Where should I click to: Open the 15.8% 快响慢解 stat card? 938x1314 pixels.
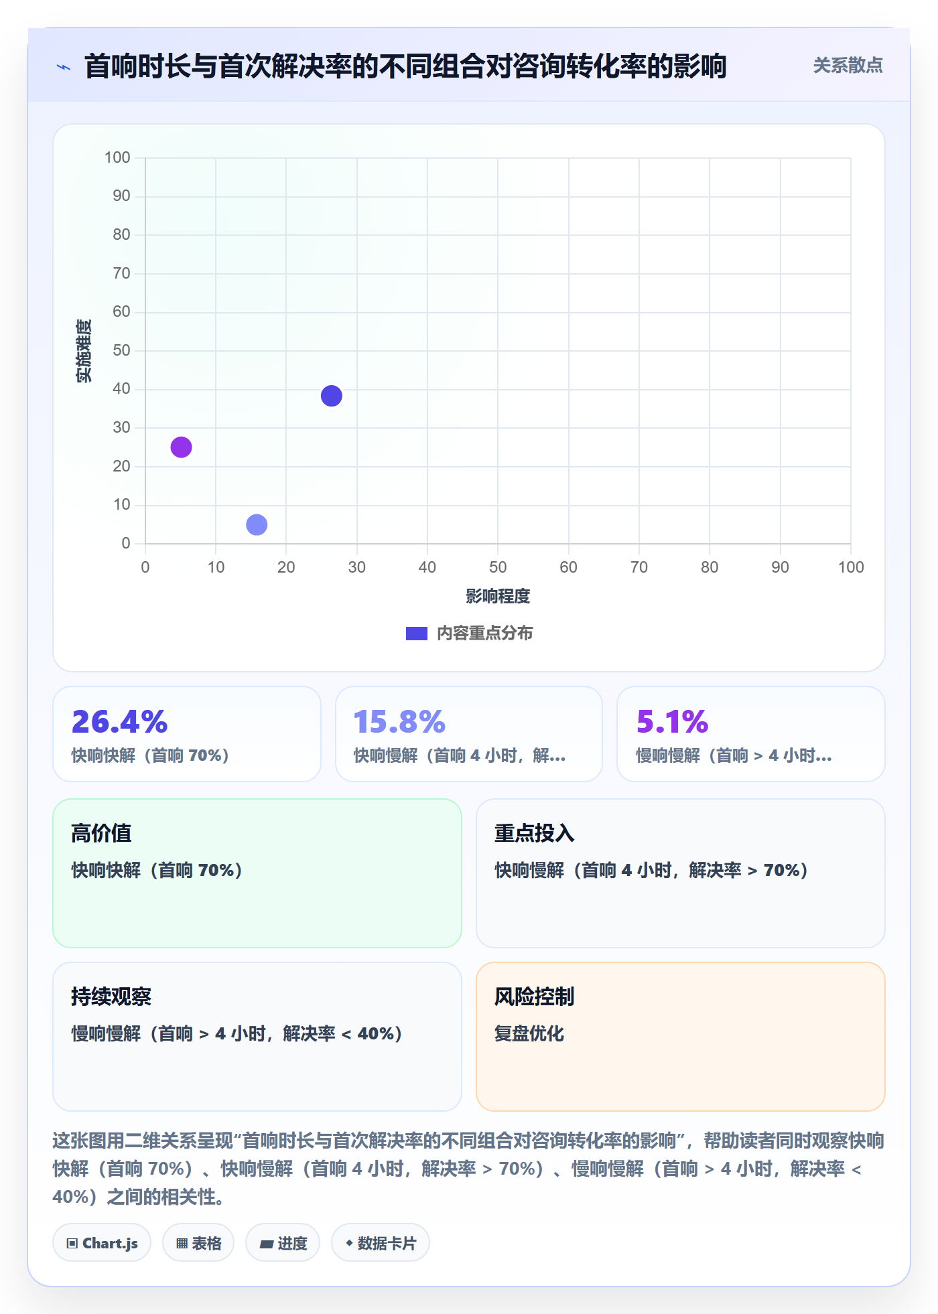pos(469,734)
